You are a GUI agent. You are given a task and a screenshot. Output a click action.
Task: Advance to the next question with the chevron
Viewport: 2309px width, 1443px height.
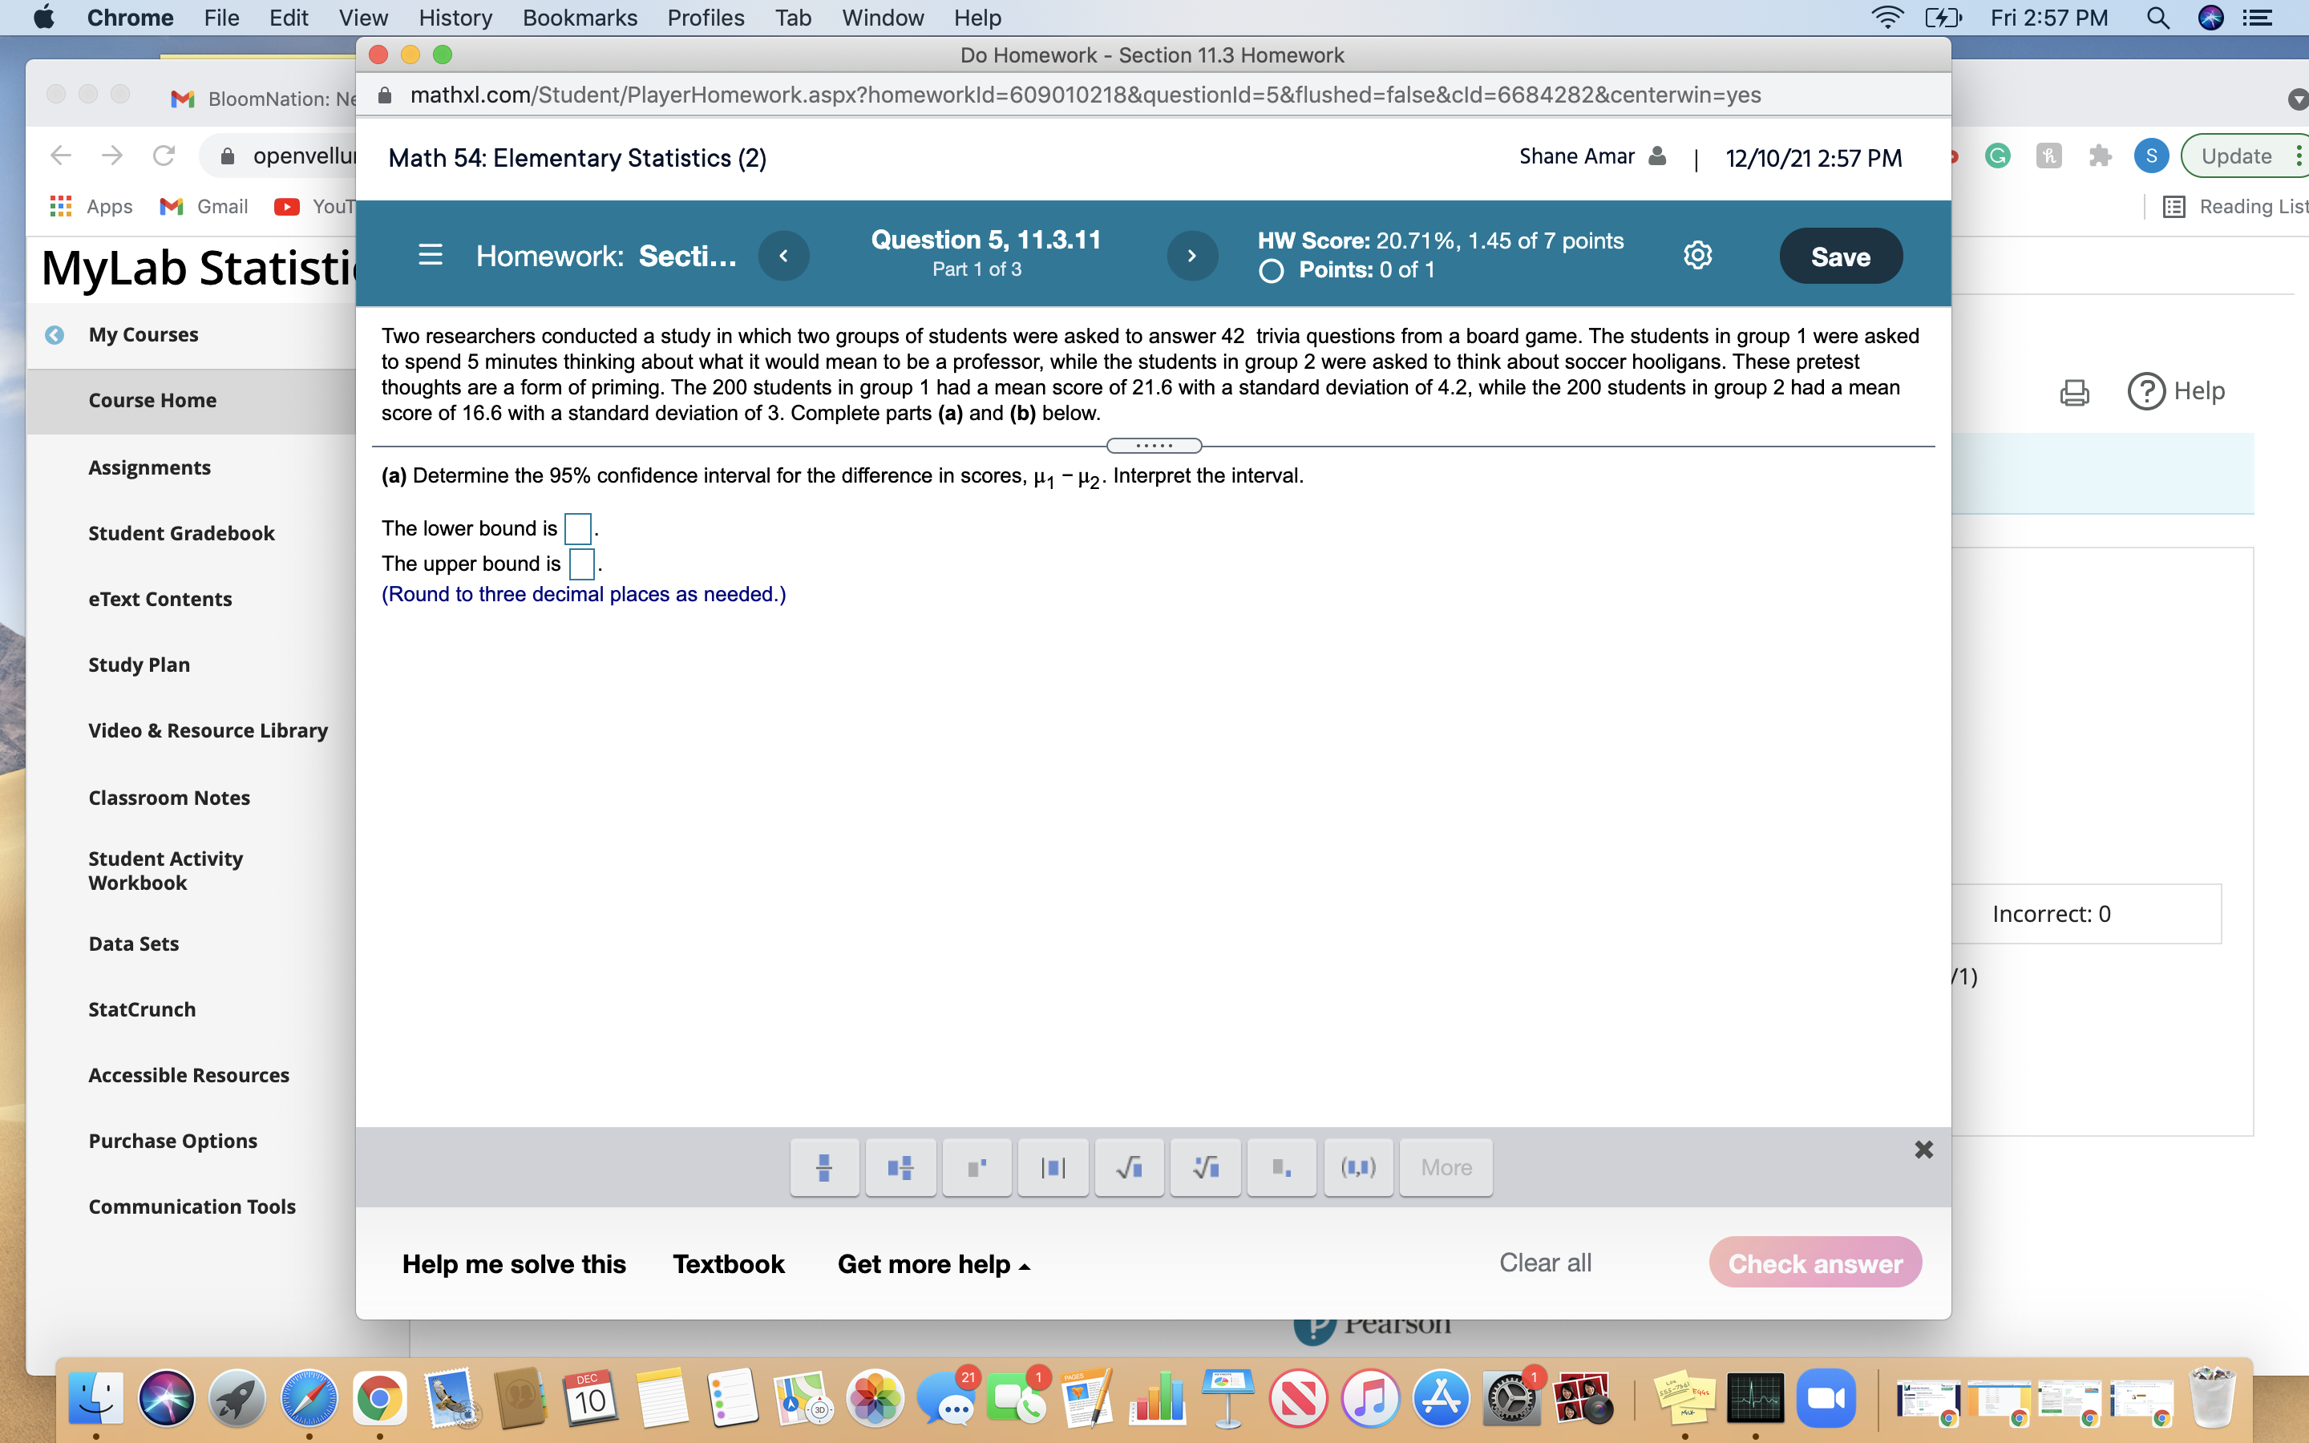point(1191,255)
